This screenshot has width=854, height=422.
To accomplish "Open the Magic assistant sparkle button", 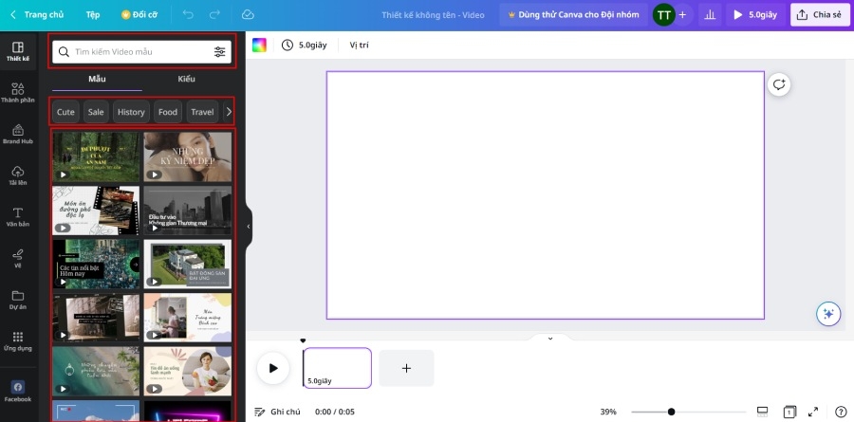I will [828, 314].
